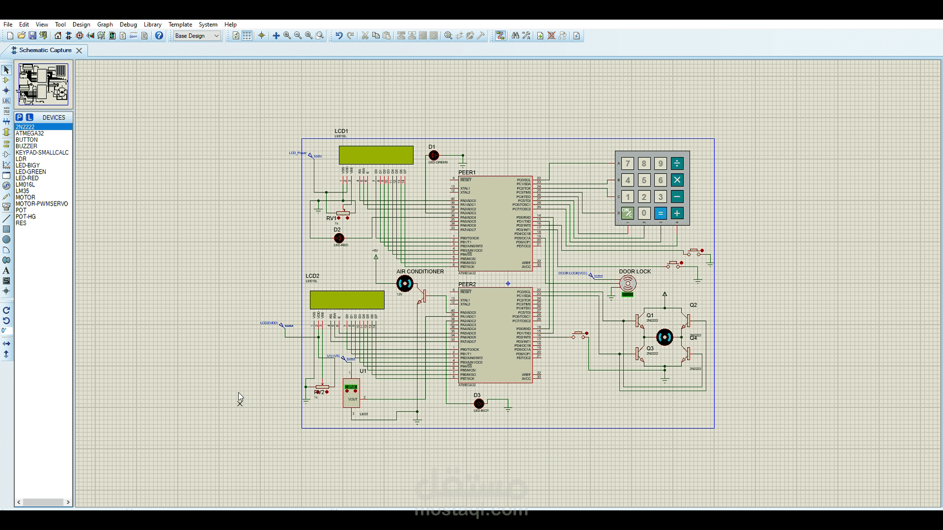Click the devices list horizontal scrollbar
The width and height of the screenshot is (943, 530).
pyautogui.click(x=43, y=502)
